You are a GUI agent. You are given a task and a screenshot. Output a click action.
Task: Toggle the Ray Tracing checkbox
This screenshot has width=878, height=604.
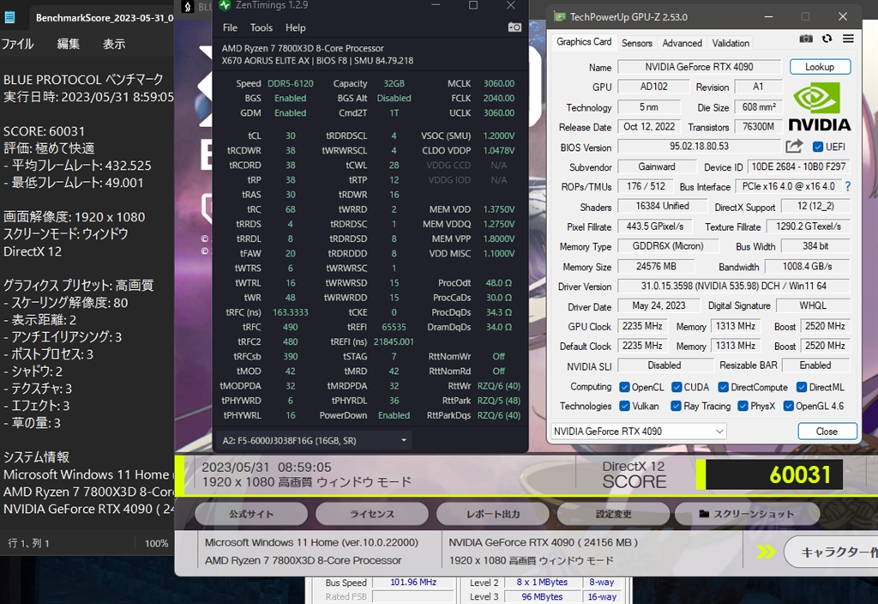pos(677,406)
